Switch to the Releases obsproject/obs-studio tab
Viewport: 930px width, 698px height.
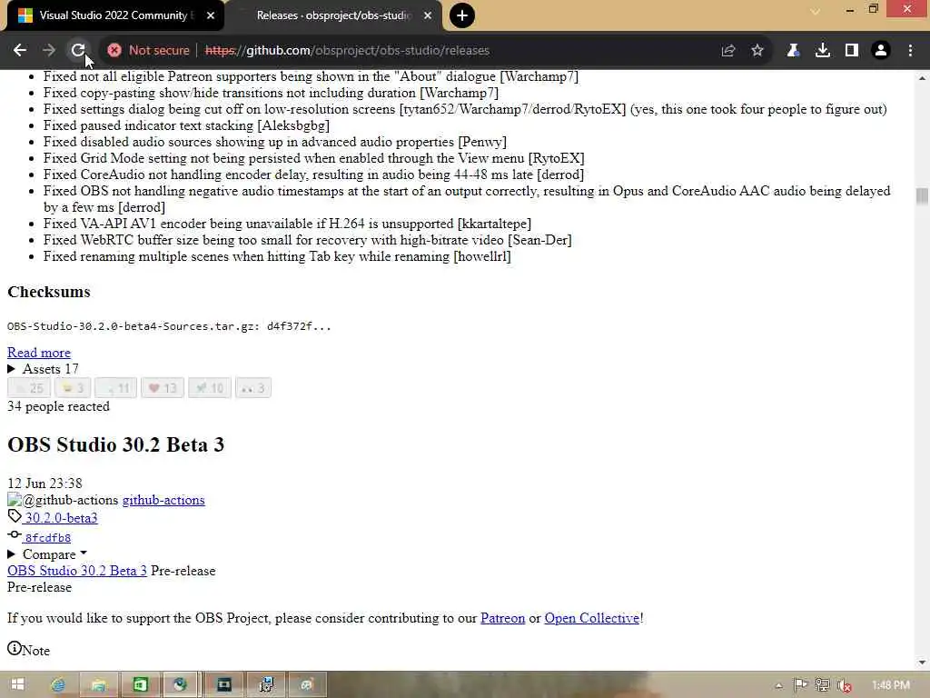pyautogui.click(x=332, y=15)
